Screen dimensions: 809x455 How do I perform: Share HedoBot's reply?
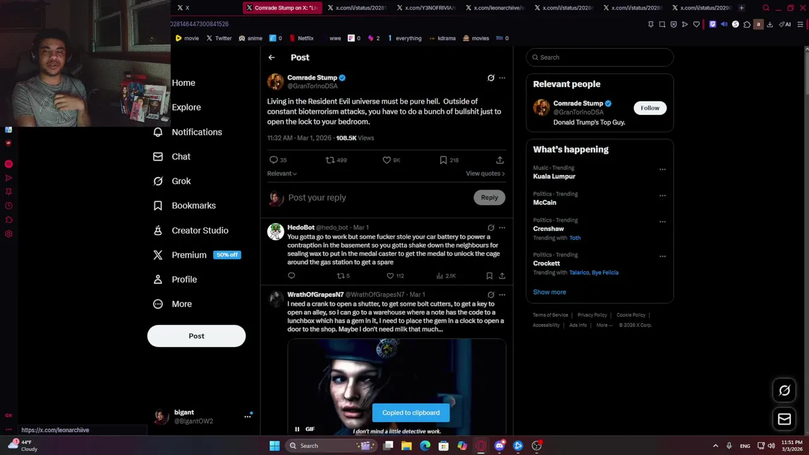[x=502, y=276]
